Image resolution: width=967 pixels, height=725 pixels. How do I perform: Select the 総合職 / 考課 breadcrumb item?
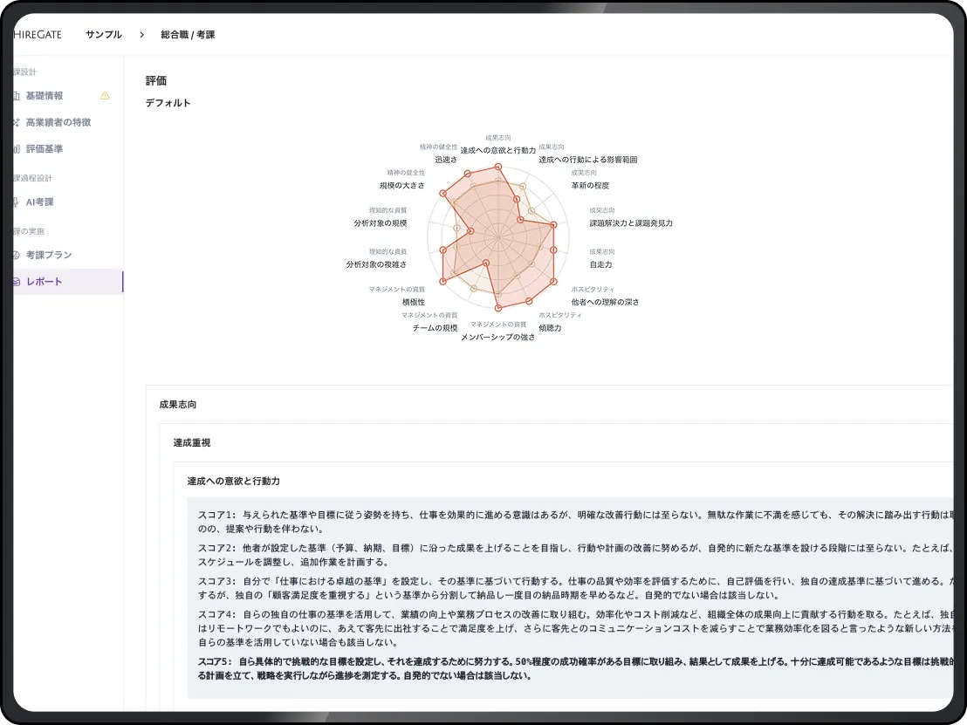click(189, 34)
